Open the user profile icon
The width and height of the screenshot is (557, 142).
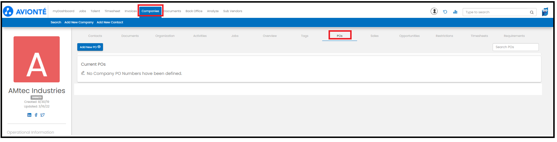tap(434, 11)
